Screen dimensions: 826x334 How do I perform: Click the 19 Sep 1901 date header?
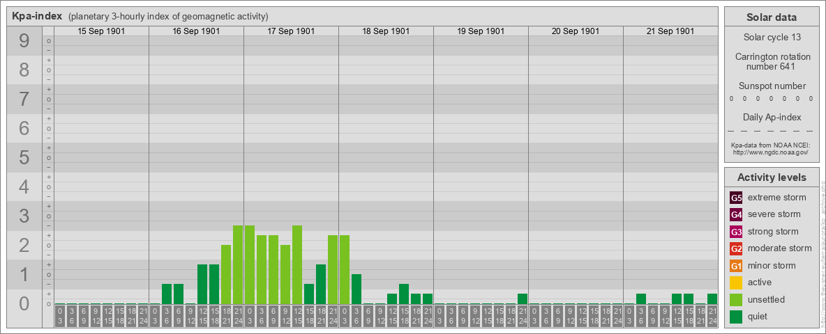point(481,31)
